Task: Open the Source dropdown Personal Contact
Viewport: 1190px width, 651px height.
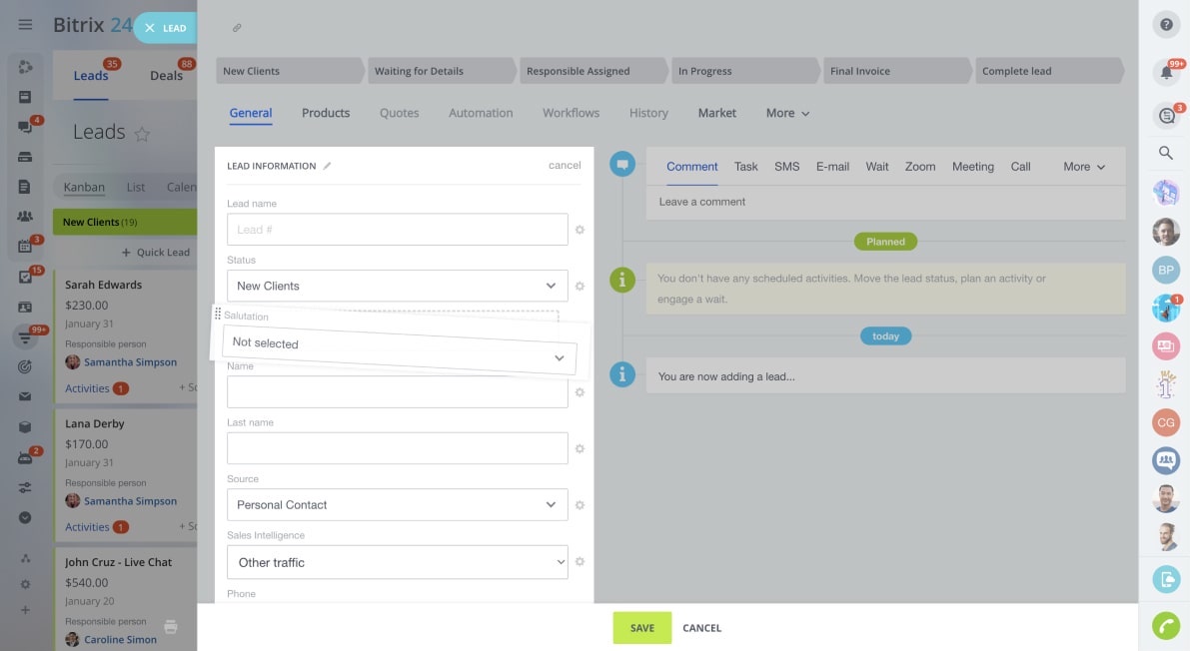Action: [397, 505]
